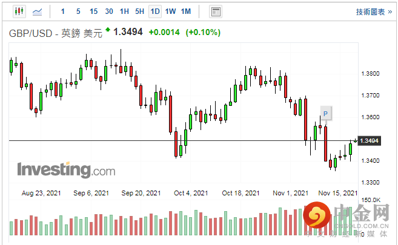Viewport: 398px width, 245px height.
Task: Switch to the 15 minute timeframe
Action: pos(93,11)
